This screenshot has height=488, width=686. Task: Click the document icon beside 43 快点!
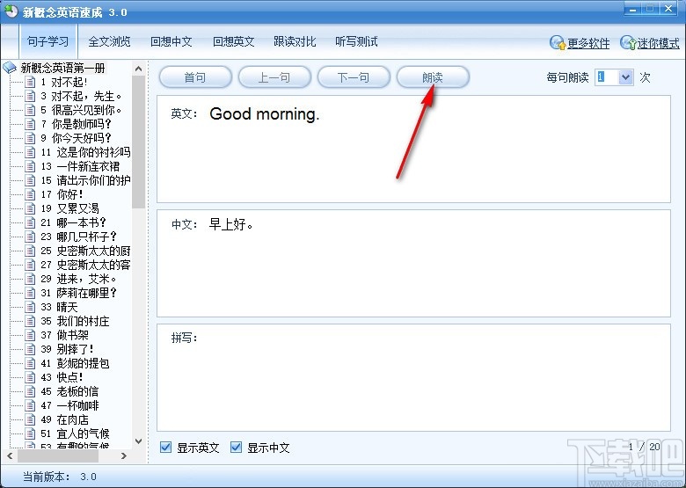[30, 377]
